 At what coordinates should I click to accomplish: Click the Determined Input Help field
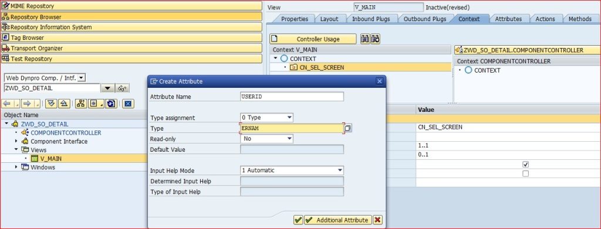click(292, 181)
